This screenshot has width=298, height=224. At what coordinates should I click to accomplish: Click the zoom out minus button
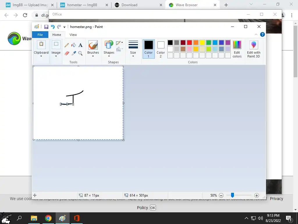[221, 195]
